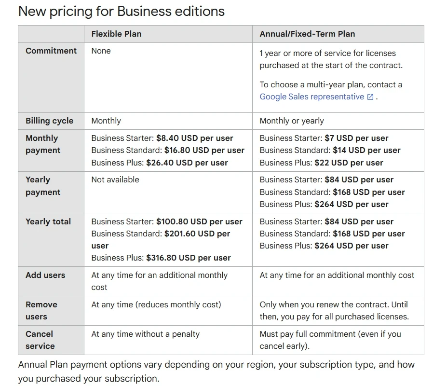The width and height of the screenshot is (433, 386).
Task: Click the Monthly payment row label
Action: pyautogui.click(x=42, y=144)
